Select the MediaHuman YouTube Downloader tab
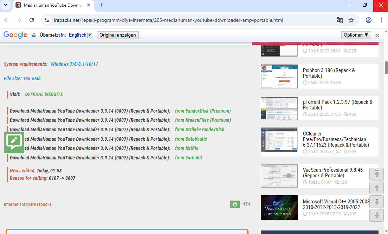The image size is (388, 234). [53, 5]
